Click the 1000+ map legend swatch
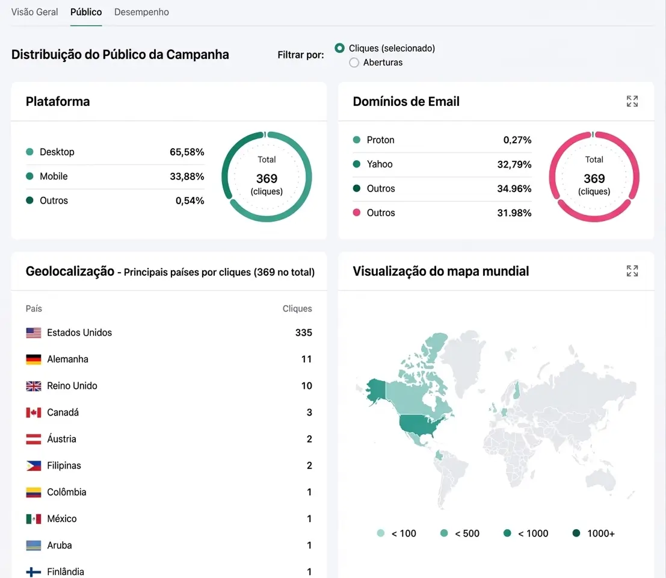This screenshot has width=666, height=578. point(576,533)
